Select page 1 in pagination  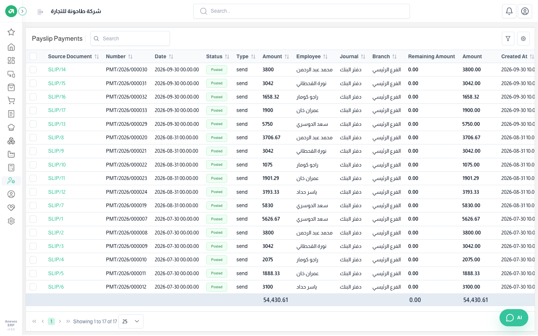click(51, 321)
